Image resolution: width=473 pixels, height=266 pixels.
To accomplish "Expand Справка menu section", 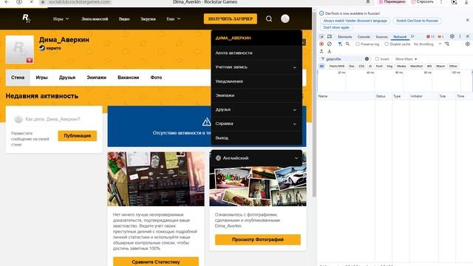I will click(x=256, y=123).
